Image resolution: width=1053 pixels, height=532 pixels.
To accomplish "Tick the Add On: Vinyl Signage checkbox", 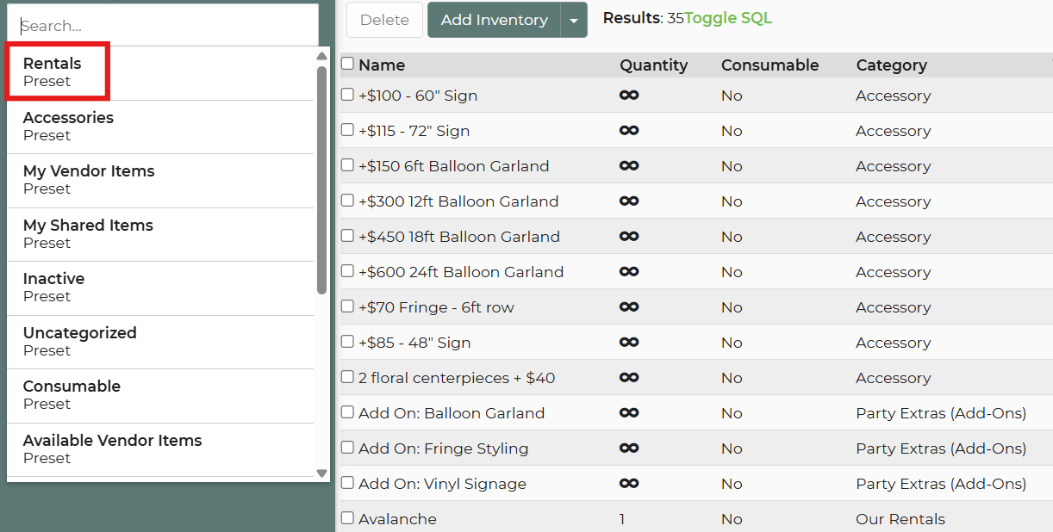I will pos(347,483).
